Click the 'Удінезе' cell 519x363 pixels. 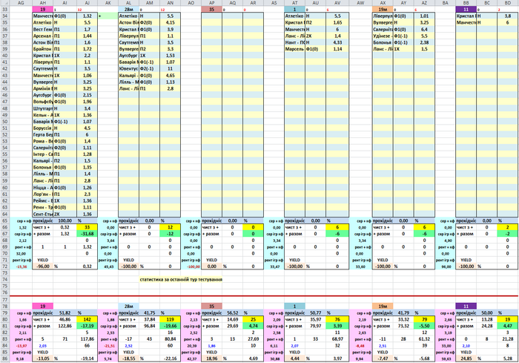coord(383,36)
